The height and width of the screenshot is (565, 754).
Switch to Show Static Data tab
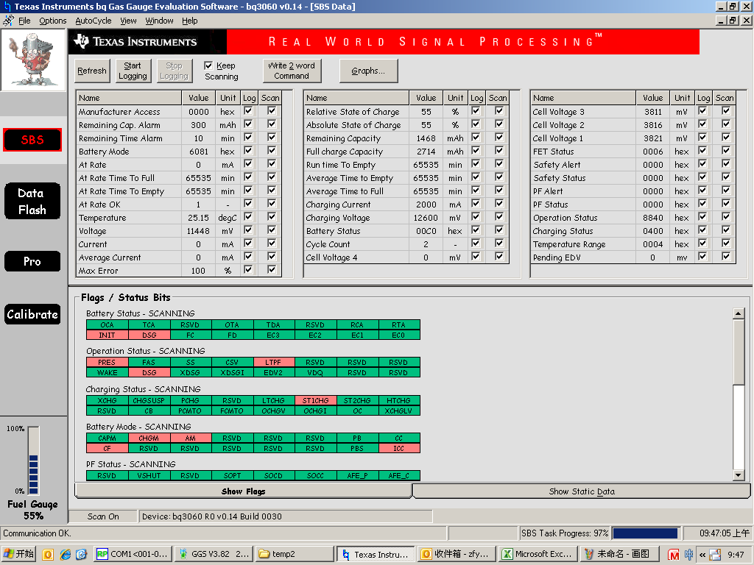click(x=582, y=491)
